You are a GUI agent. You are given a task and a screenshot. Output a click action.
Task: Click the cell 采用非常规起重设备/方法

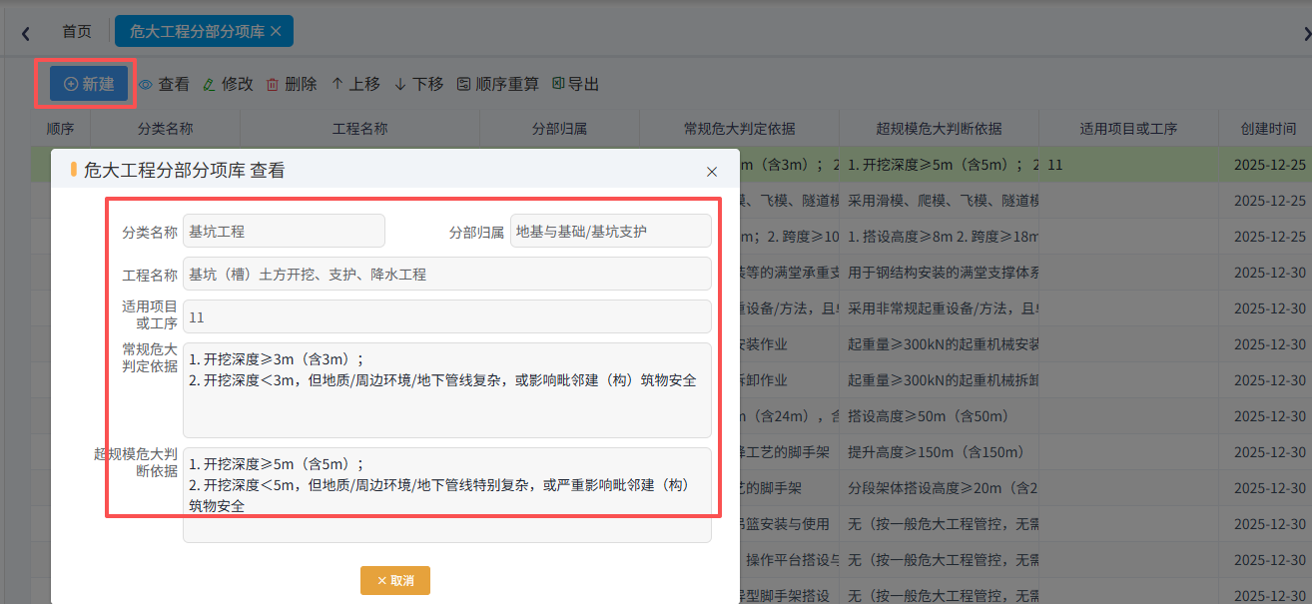939,308
